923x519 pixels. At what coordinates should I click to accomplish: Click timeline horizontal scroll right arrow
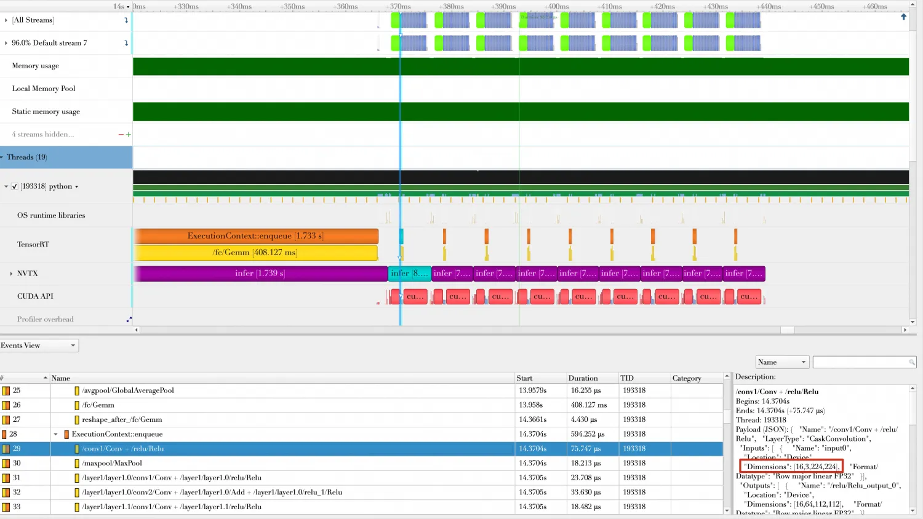[x=905, y=330]
